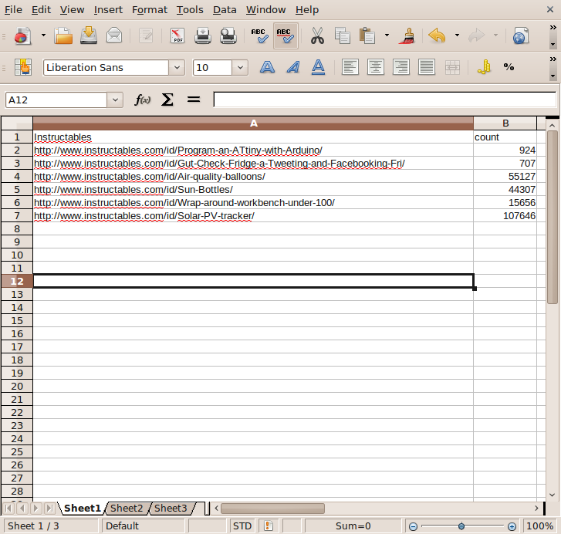
Task: Run the Spelling check
Action: tap(260, 35)
